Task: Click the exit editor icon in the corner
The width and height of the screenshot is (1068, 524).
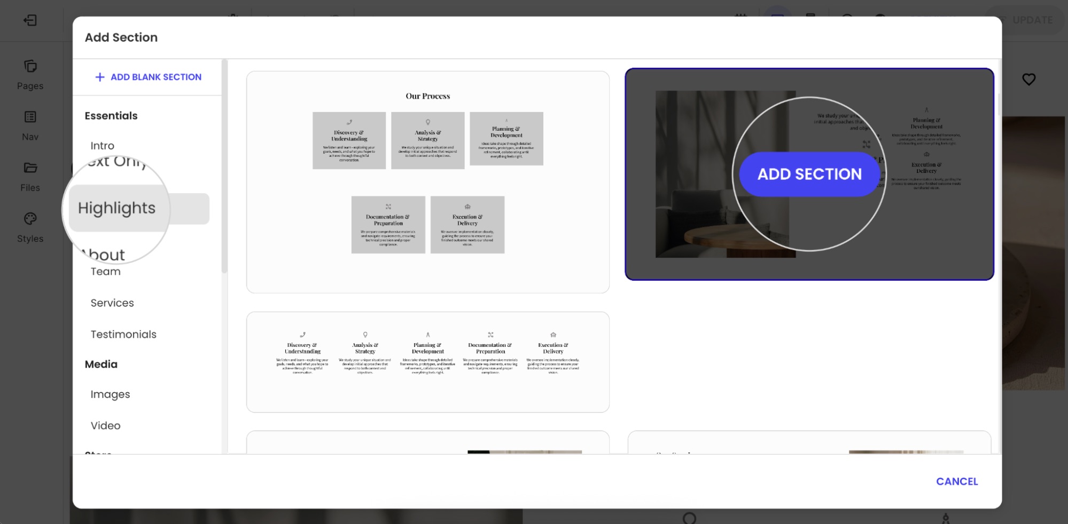Action: (30, 20)
